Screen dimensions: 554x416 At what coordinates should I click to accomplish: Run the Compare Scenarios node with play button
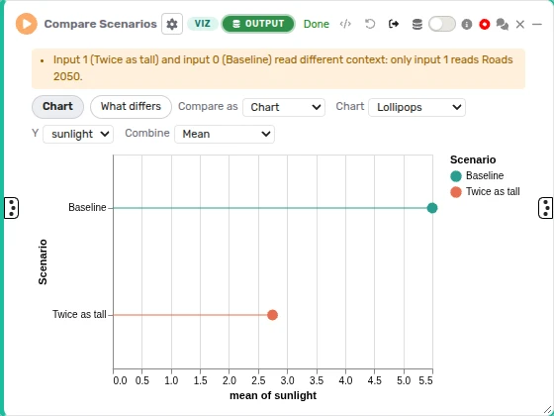(x=27, y=24)
